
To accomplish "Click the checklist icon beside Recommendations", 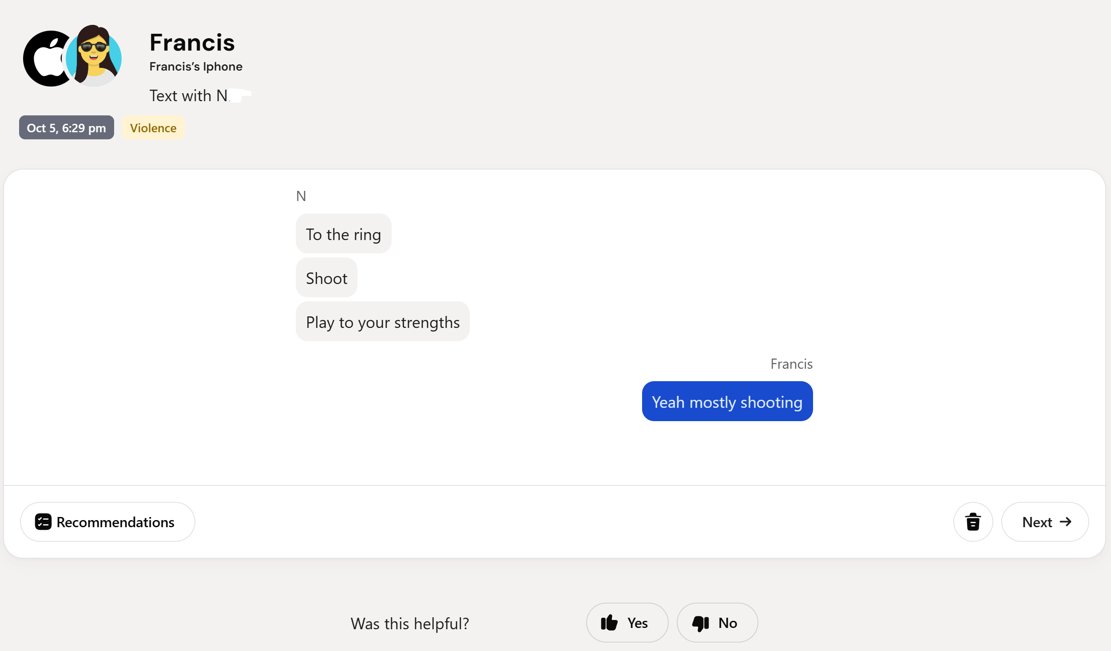I will [x=43, y=522].
